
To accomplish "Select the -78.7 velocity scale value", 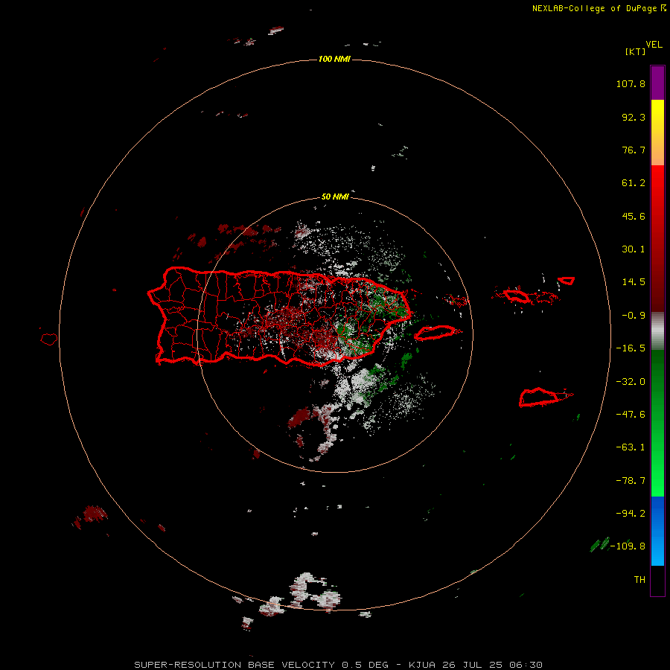I will pos(631,481).
